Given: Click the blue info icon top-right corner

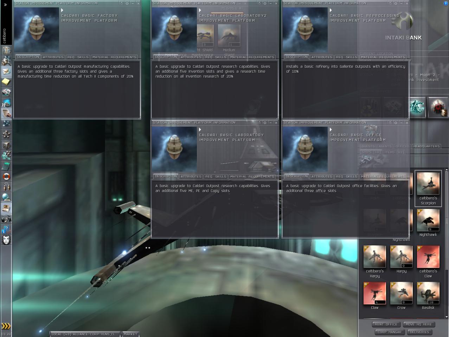Looking at the screenshot, I should pos(446,3).
